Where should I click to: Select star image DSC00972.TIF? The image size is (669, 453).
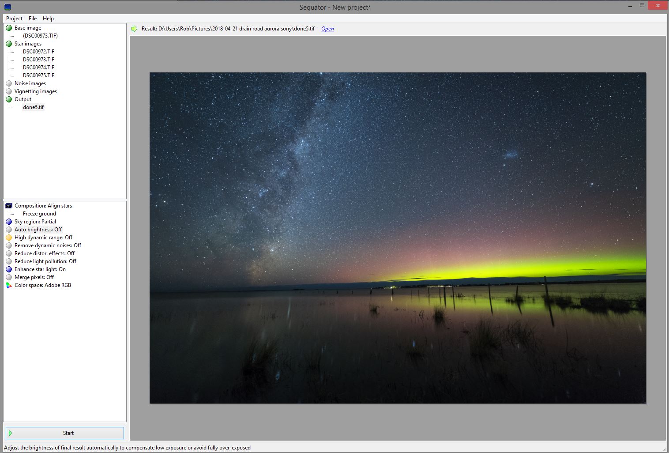[38, 52]
